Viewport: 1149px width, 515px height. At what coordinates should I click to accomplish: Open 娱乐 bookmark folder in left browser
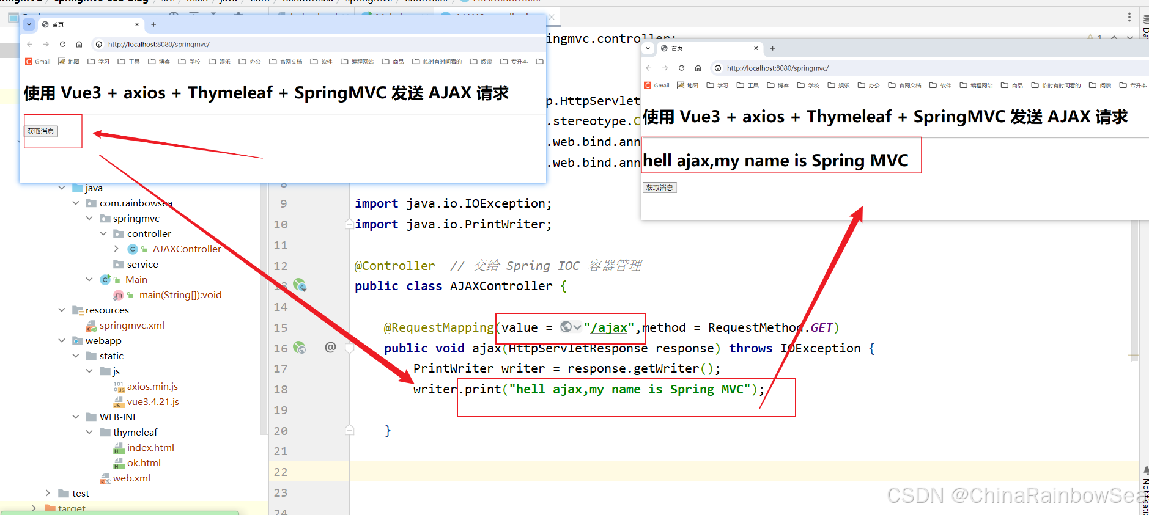pyautogui.click(x=220, y=62)
